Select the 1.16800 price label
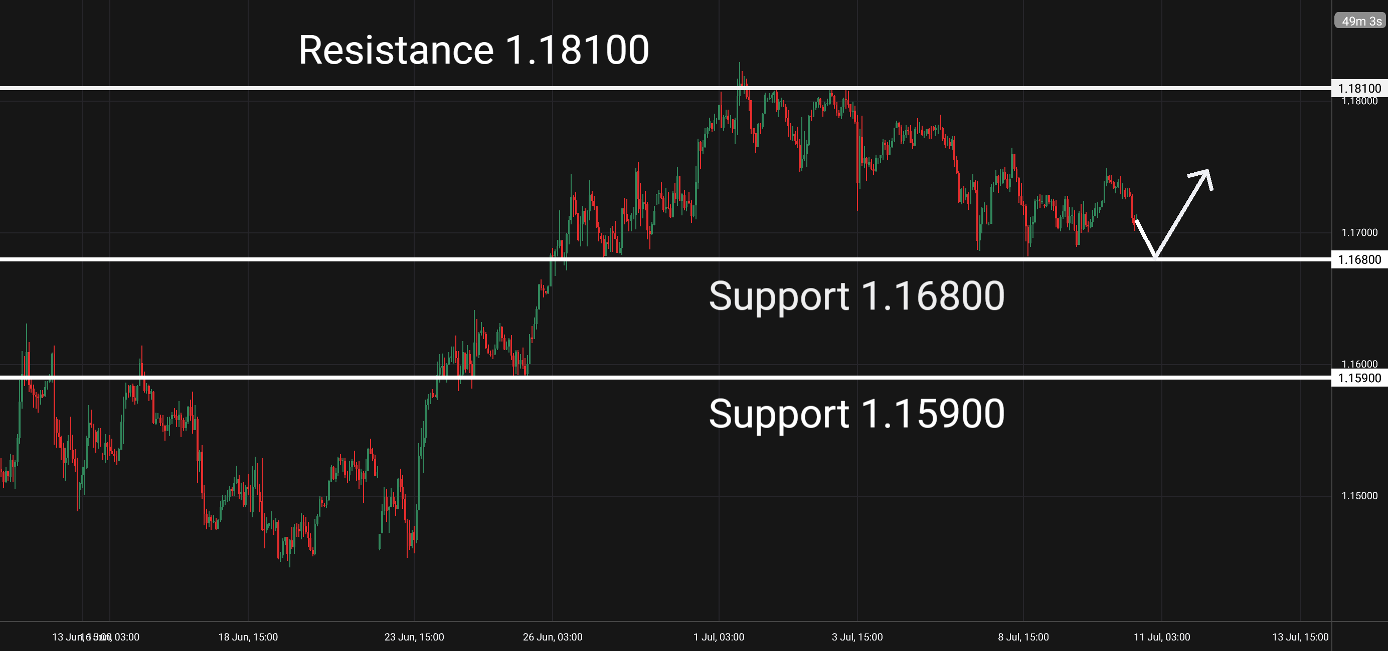 click(1359, 259)
